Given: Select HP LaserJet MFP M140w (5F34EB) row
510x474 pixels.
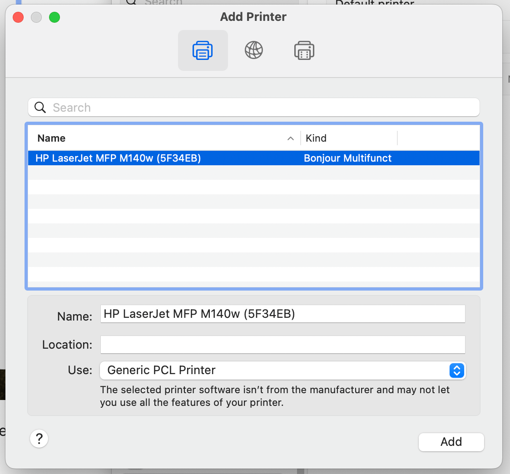Looking at the screenshot, I should (254, 158).
